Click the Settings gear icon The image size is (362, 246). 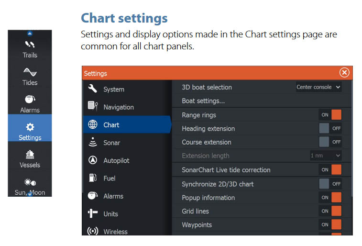30,127
